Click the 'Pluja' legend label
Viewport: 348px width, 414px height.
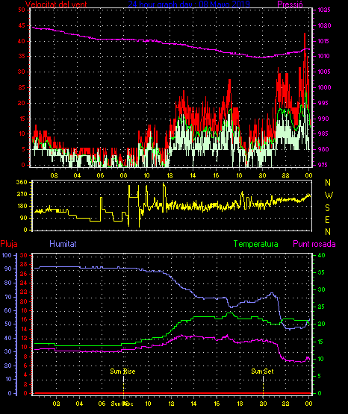[9, 244]
